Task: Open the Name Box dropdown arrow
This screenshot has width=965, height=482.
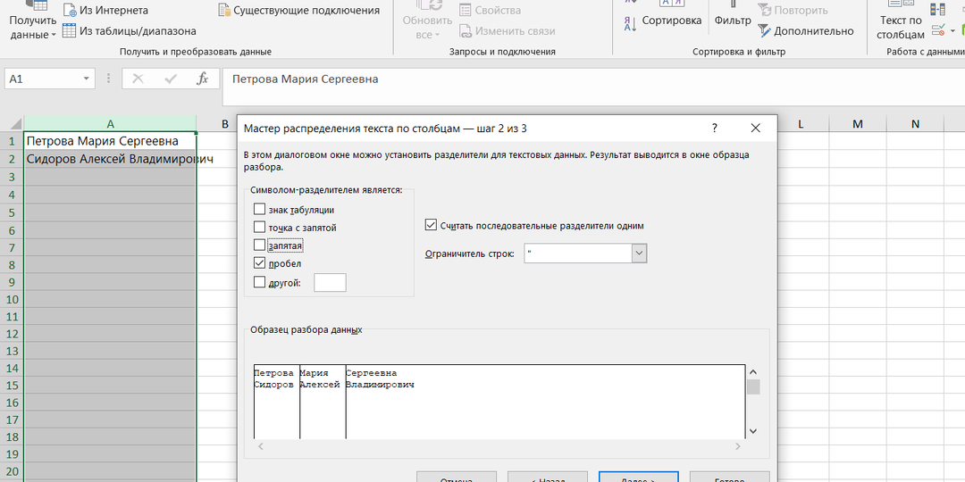Action: (86, 79)
